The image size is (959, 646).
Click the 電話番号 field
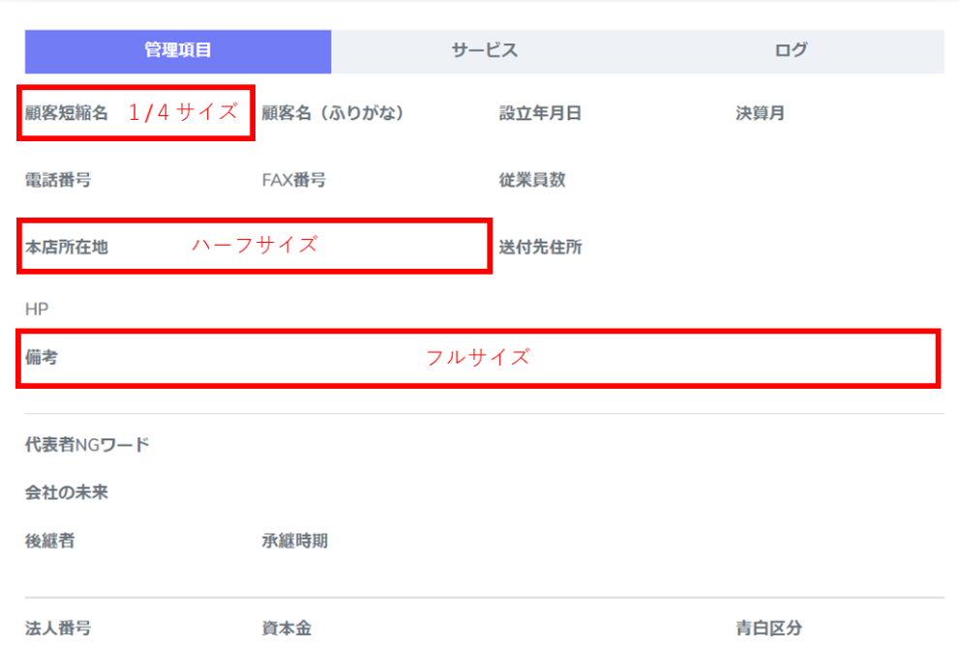[58, 180]
